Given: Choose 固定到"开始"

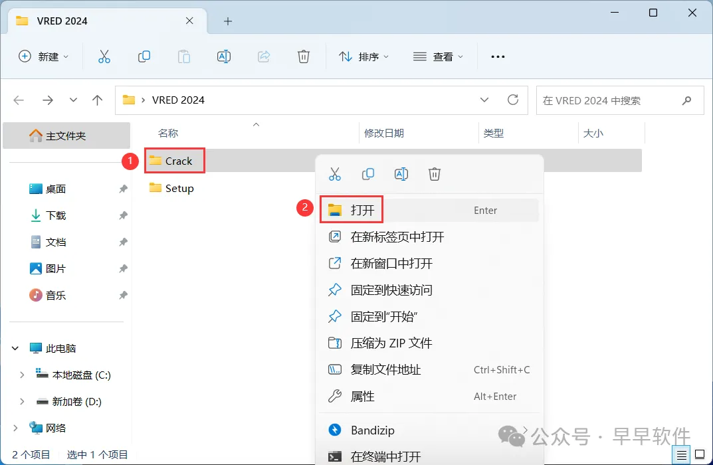Looking at the screenshot, I should pos(429,316).
